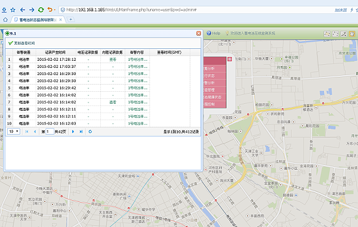
Task: Click the welcome message text in toolbar
Action: pyautogui.click(x=252, y=33)
